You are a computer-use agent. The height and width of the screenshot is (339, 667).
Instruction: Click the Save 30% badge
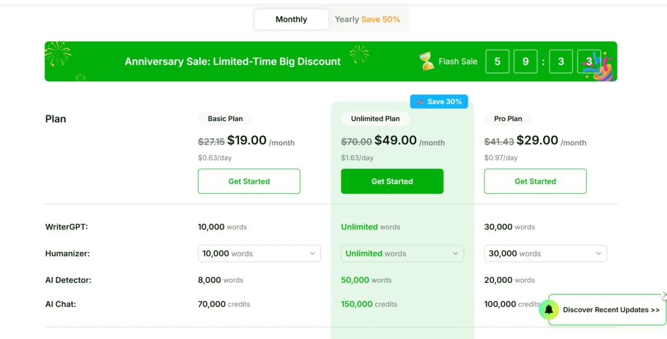tap(439, 102)
